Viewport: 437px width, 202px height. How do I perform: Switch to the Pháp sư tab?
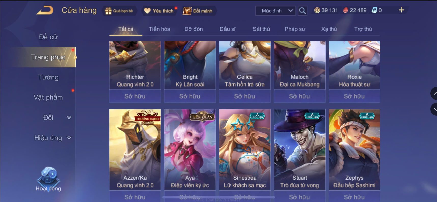point(295,29)
